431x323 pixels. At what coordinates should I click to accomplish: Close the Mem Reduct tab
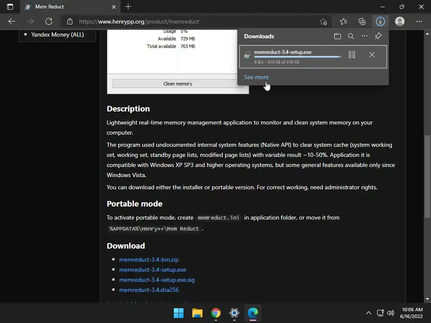point(114,7)
